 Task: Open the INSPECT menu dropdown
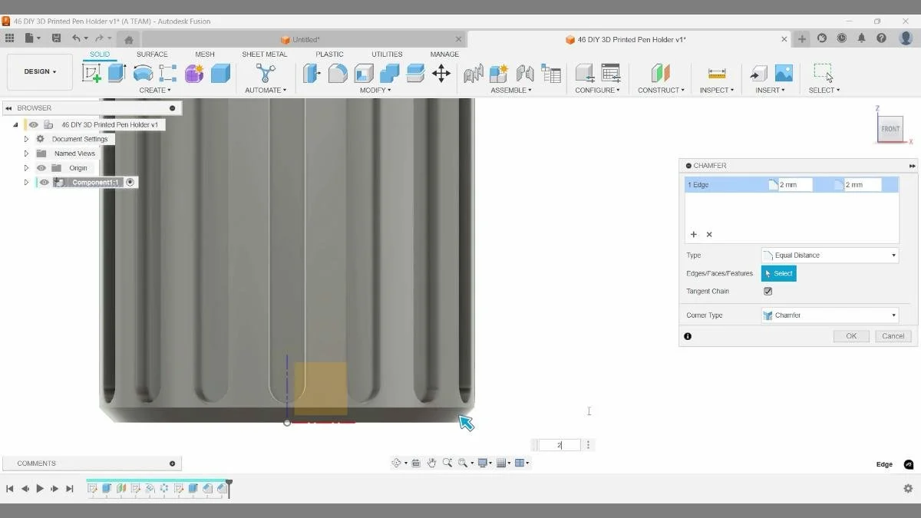717,91
